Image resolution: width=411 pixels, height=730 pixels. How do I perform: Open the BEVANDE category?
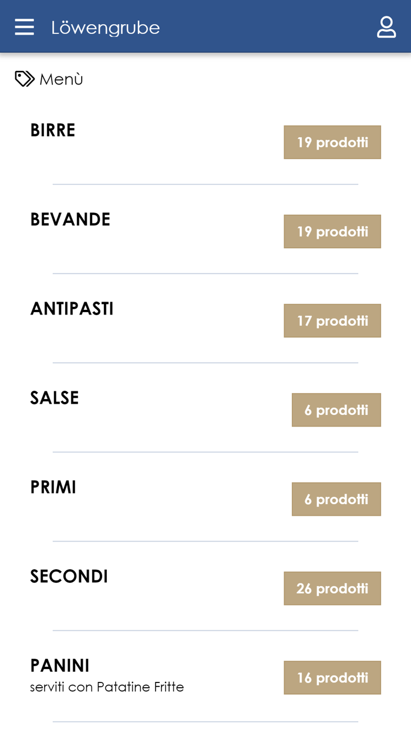pyautogui.click(x=70, y=219)
